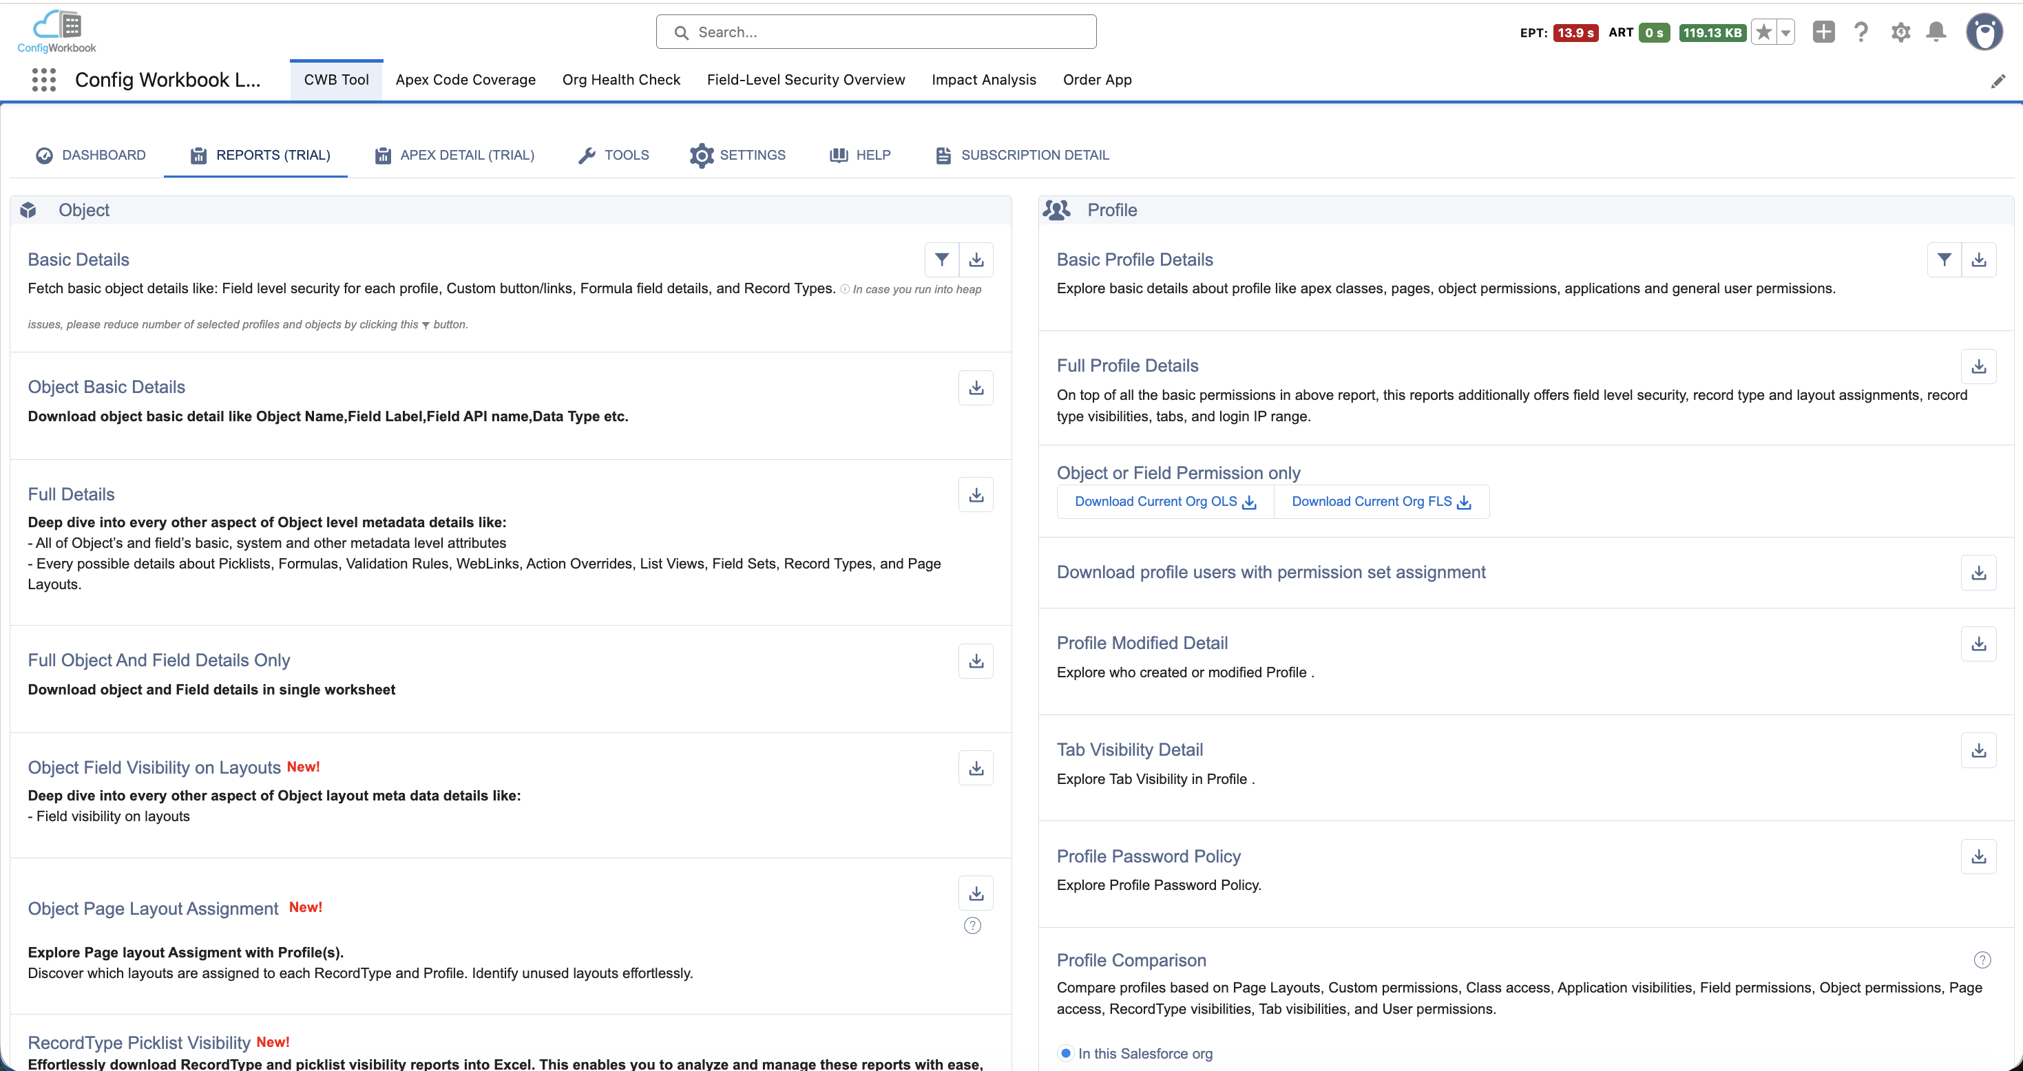This screenshot has height=1071, width=2023.
Task: Switch to the Apex Detail (Trial) tab
Action: tap(454, 156)
